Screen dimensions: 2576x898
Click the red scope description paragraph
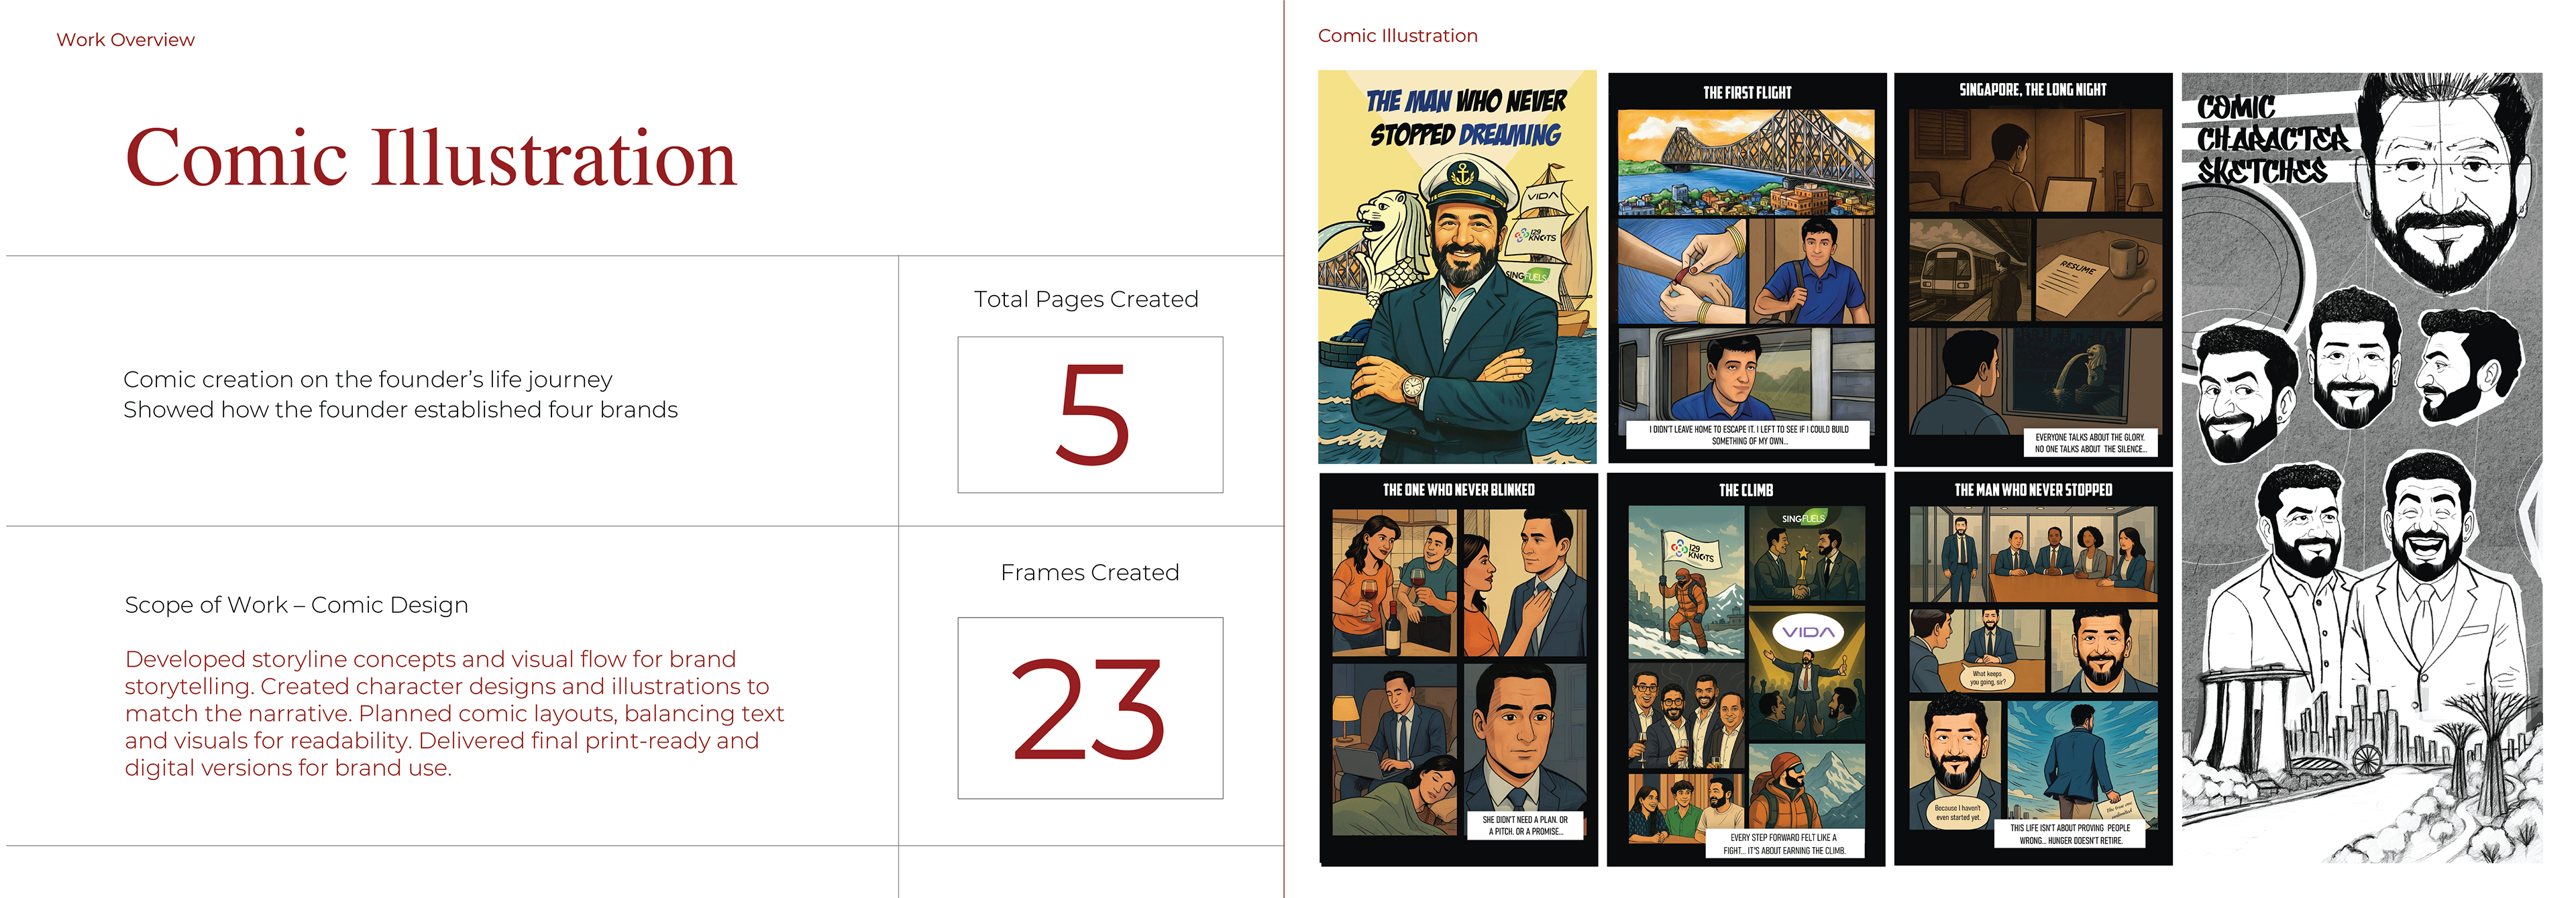click(454, 713)
